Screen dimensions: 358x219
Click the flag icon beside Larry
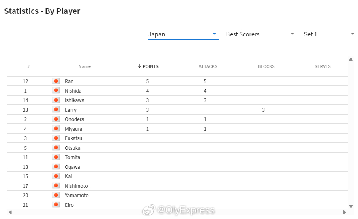click(x=56, y=109)
